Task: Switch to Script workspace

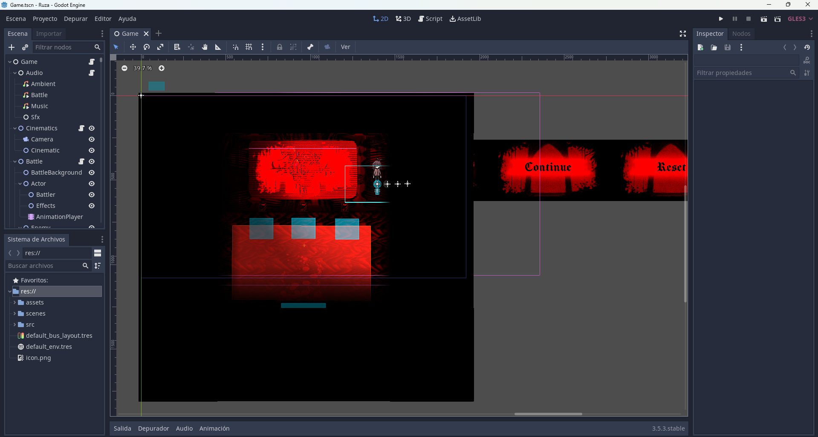Action: [430, 19]
